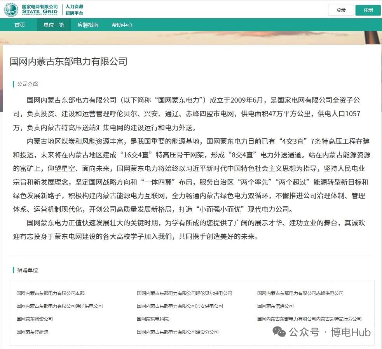Open the 建设分公司 recruiting unit link
The image size is (382, 349).
178,332
